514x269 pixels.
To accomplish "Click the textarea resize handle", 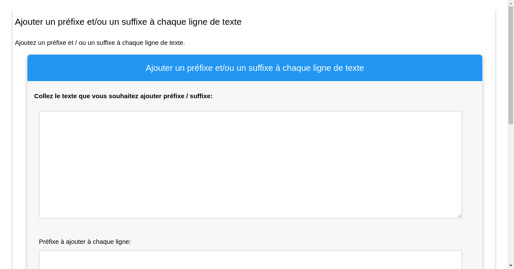I will click(460, 215).
